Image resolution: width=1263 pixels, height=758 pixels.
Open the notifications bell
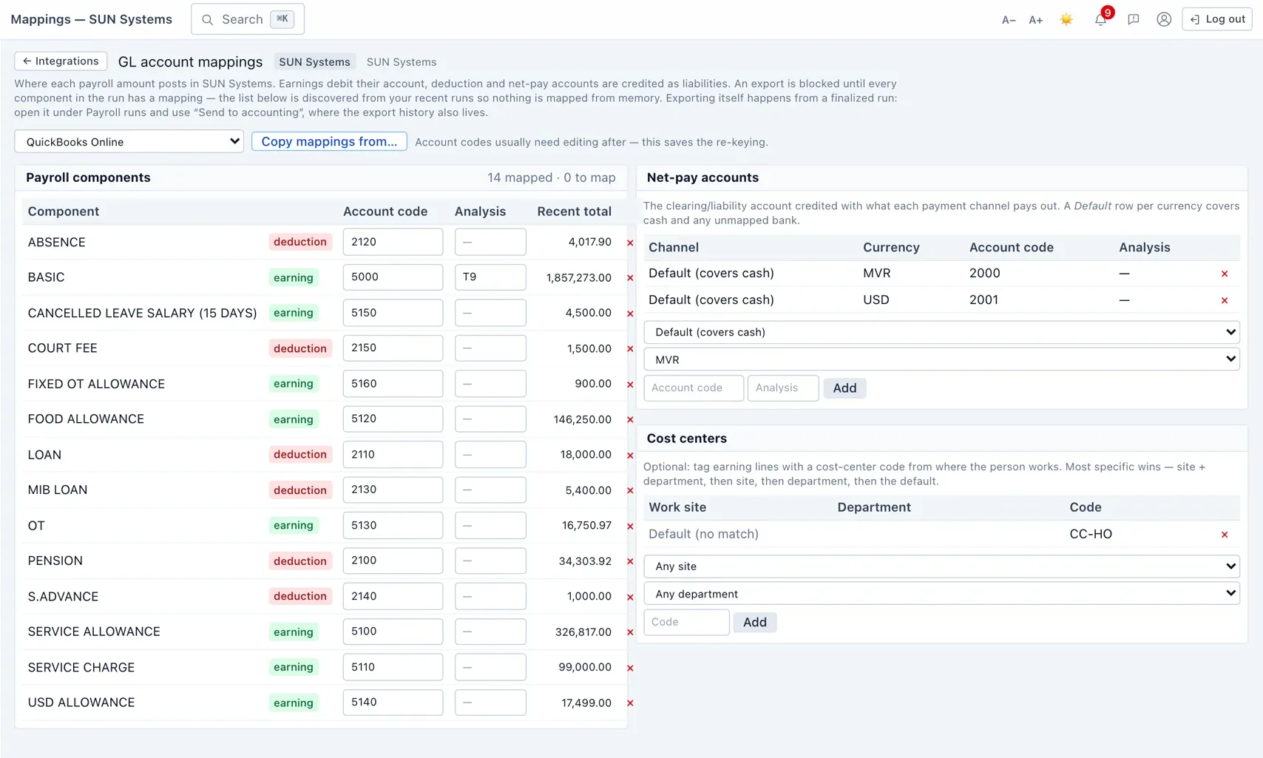tap(1101, 19)
